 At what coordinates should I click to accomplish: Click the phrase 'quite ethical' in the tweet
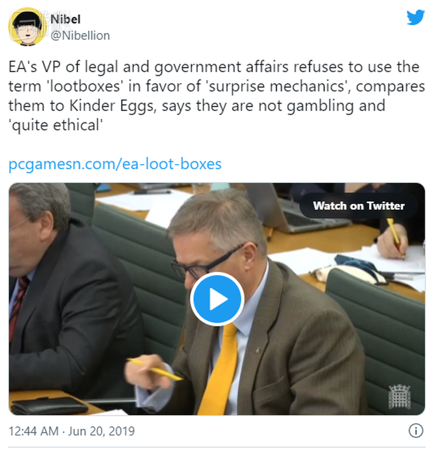tap(55, 125)
